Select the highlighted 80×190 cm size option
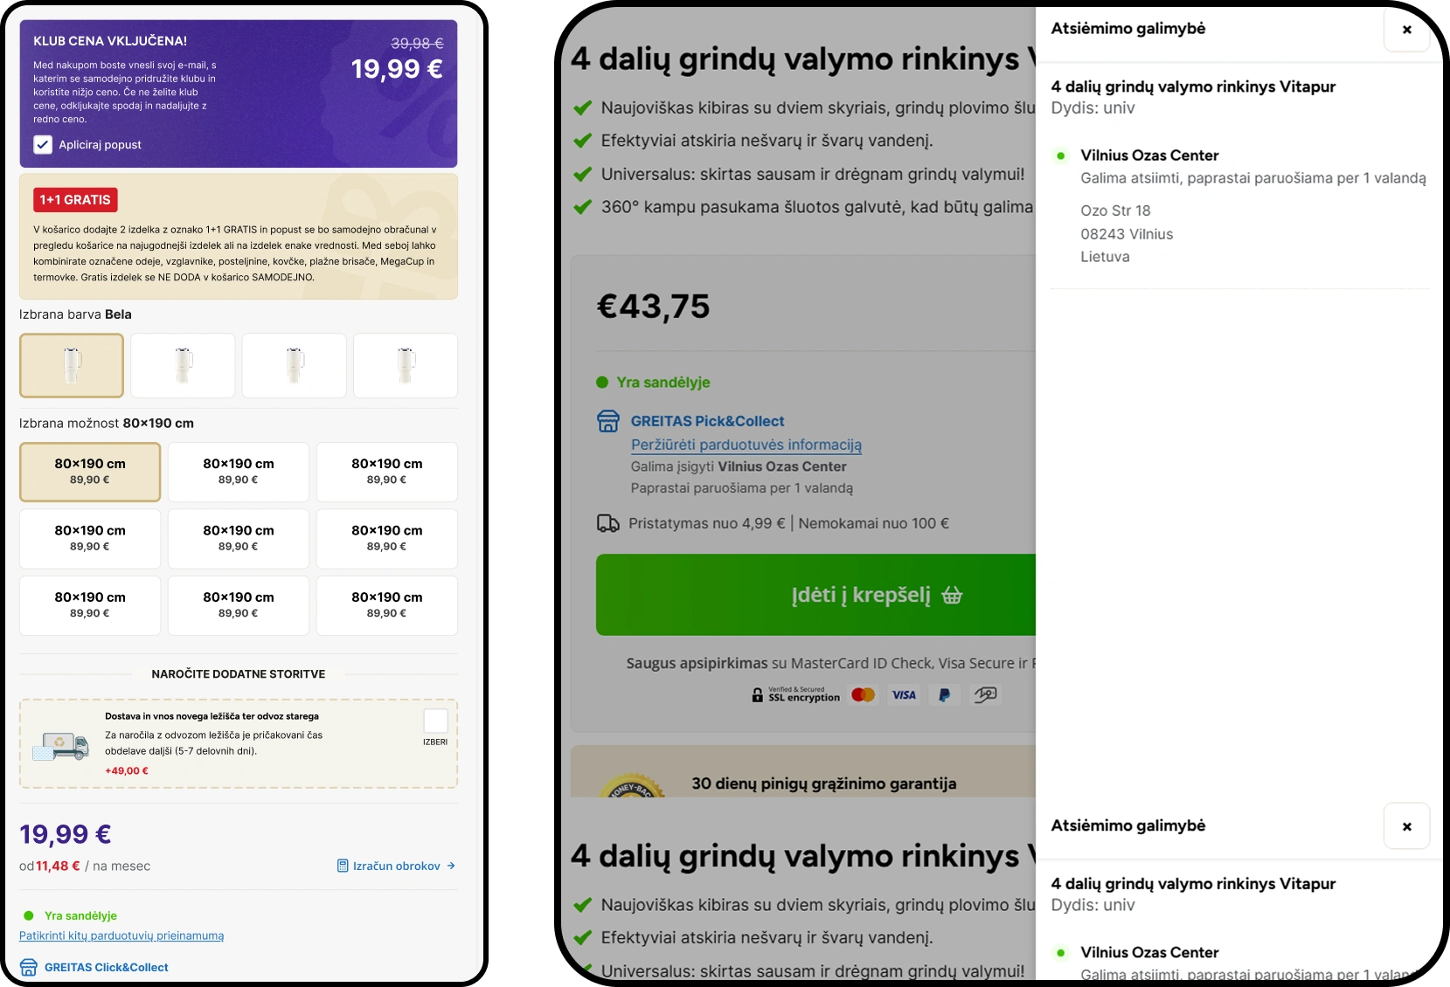The image size is (1450, 987). (x=90, y=472)
